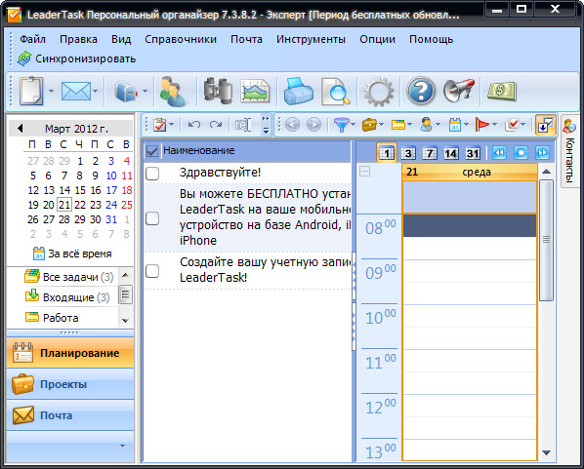Click the blue question mark help icon
Image resolution: width=584 pixels, height=469 pixels.
click(x=421, y=91)
